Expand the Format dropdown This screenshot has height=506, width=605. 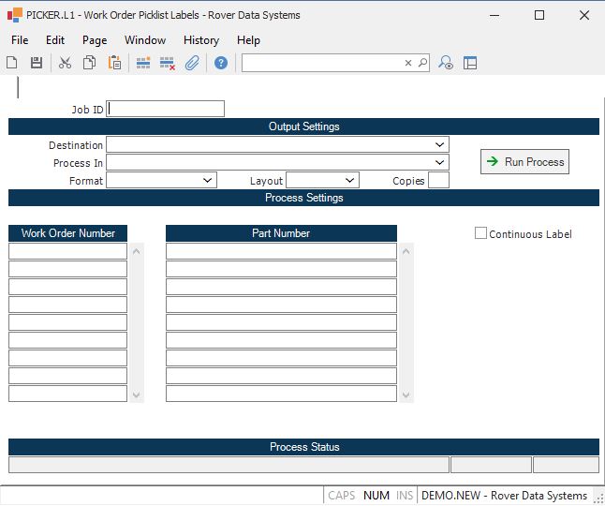[x=207, y=180]
